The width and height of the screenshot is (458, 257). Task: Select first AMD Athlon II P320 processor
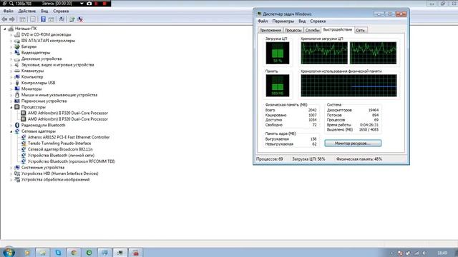point(68,113)
